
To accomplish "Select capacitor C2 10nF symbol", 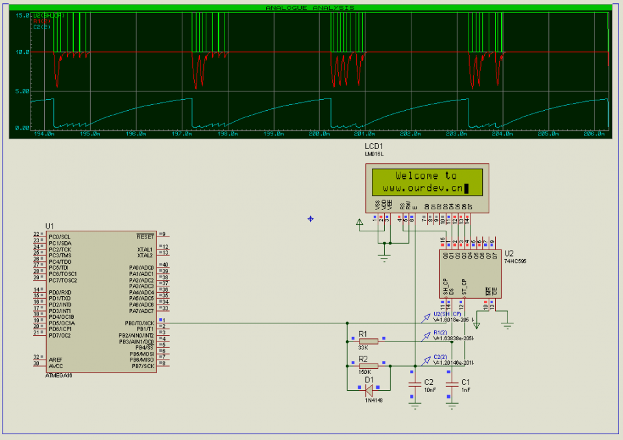I will (413, 389).
